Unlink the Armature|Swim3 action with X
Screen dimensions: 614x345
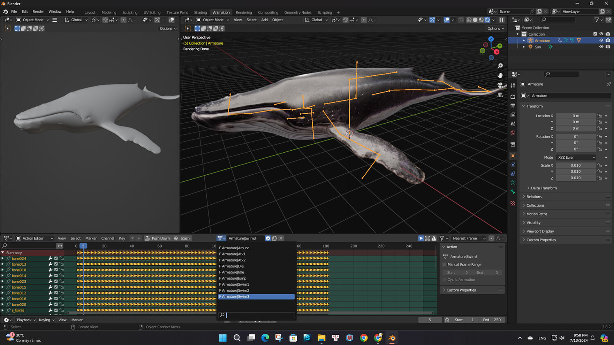pyautogui.click(x=281, y=238)
